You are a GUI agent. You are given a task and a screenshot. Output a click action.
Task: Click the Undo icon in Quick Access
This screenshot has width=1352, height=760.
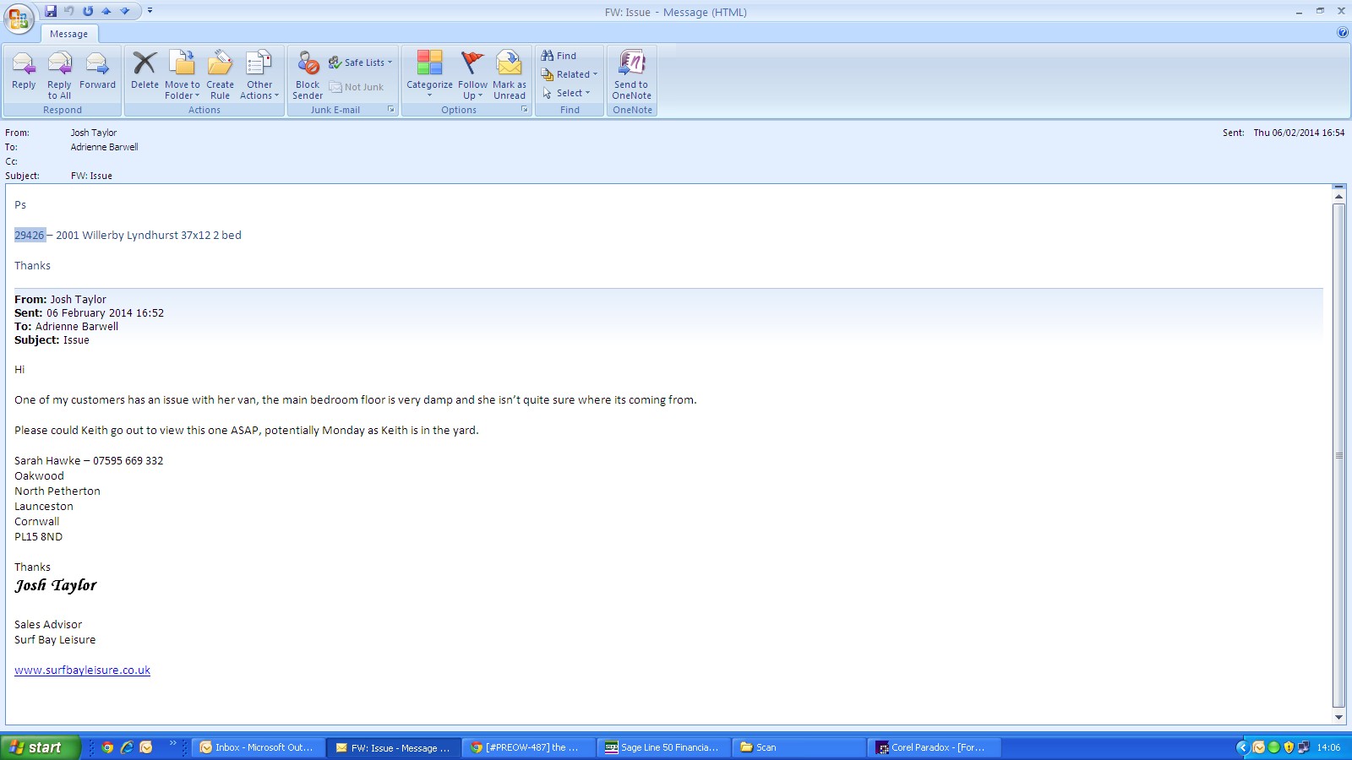(69, 11)
